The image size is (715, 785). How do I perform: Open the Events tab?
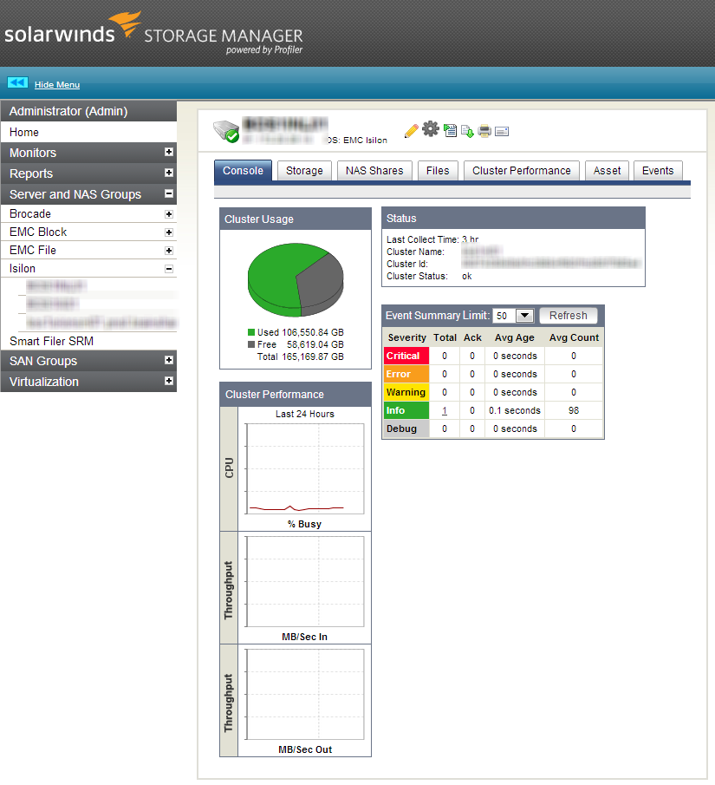pyautogui.click(x=658, y=171)
